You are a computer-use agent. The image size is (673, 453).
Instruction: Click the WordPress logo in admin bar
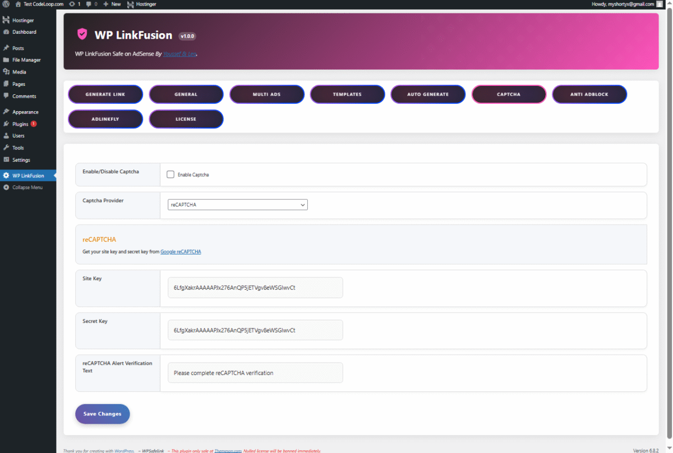(x=6, y=4)
